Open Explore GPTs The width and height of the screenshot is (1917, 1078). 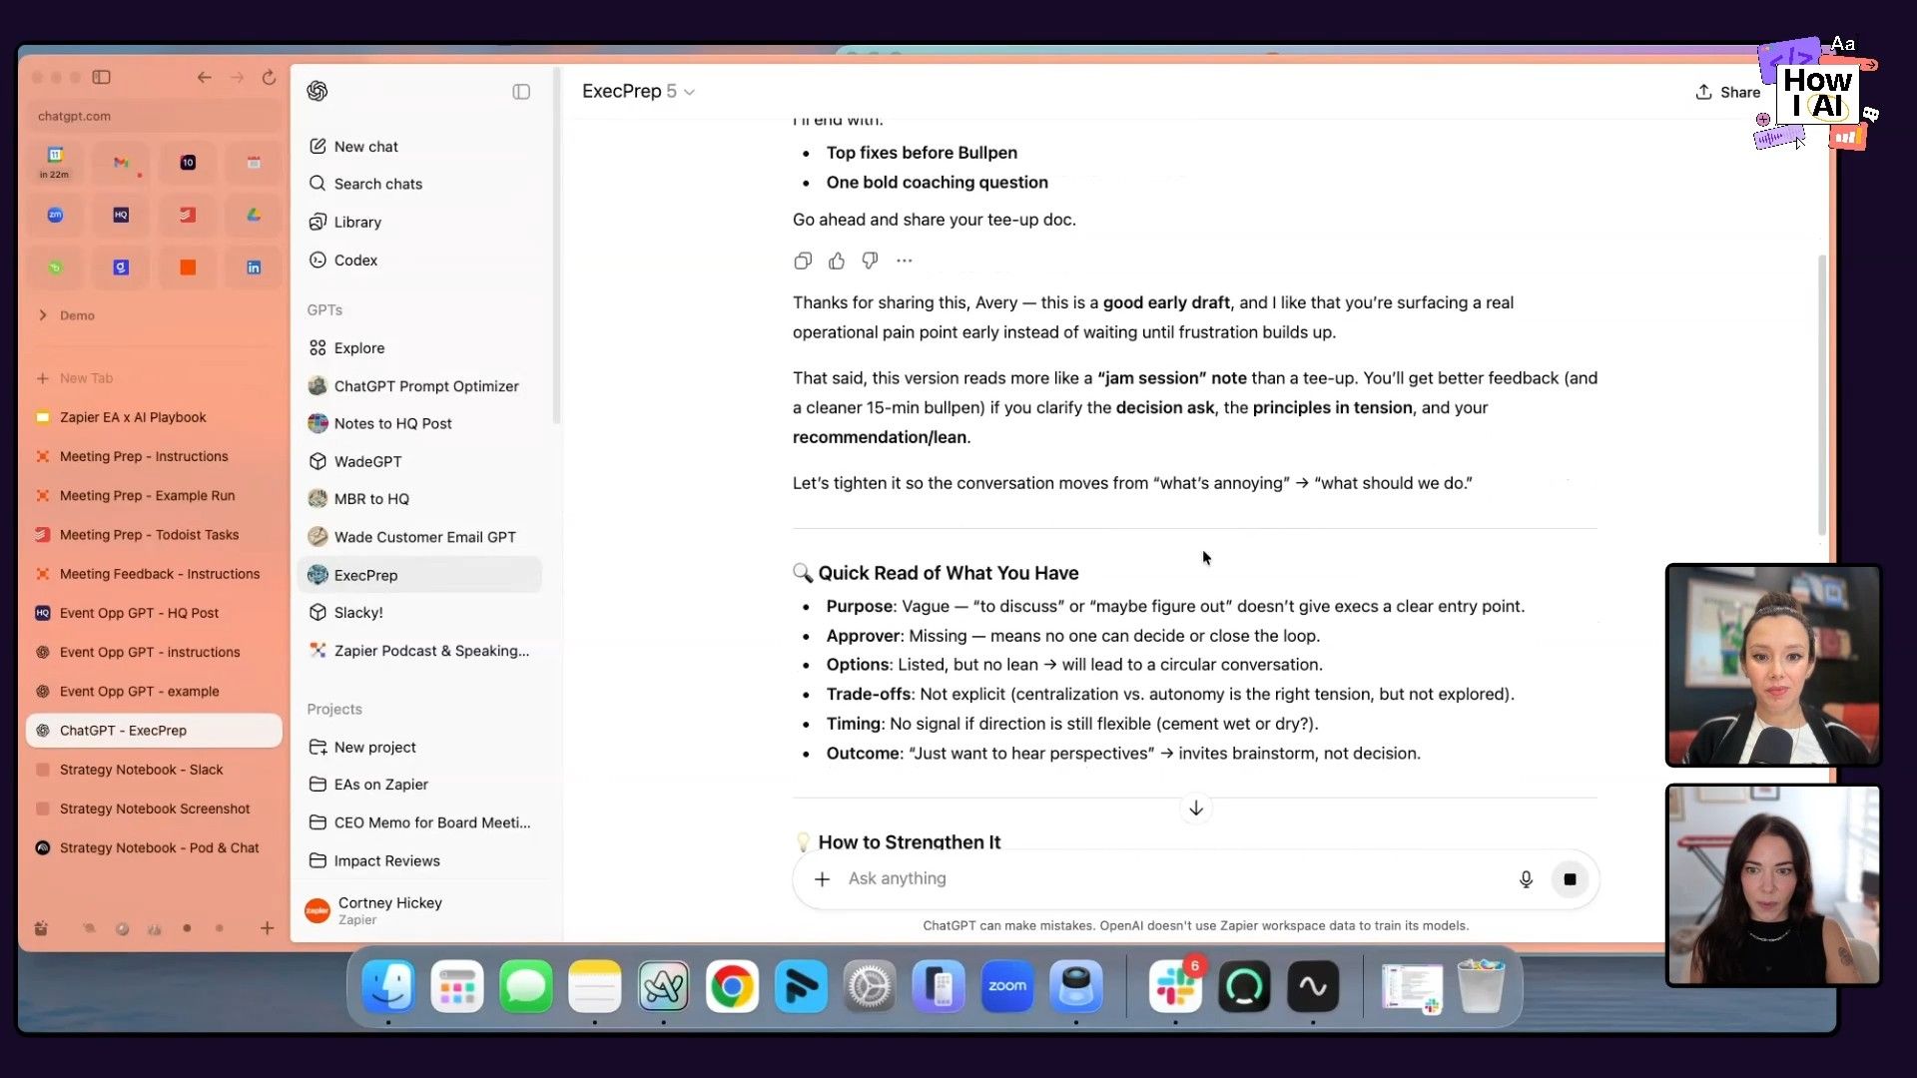click(x=419, y=348)
